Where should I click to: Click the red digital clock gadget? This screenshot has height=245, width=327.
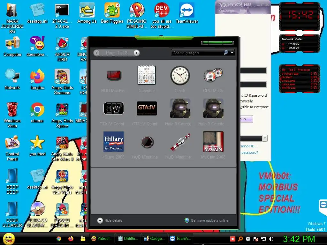[299, 16]
